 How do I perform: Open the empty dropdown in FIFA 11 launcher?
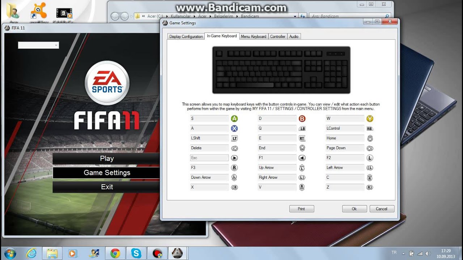(x=38, y=45)
